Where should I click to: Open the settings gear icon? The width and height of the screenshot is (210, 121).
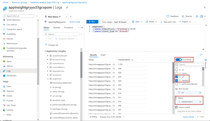click(197, 16)
